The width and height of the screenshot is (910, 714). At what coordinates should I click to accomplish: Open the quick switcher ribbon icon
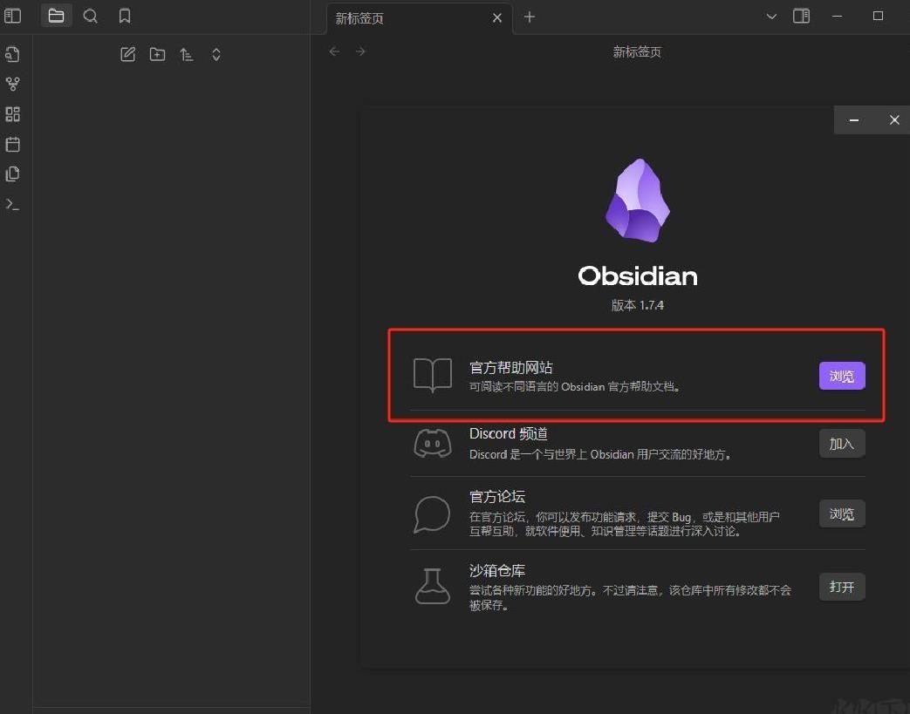(12, 54)
